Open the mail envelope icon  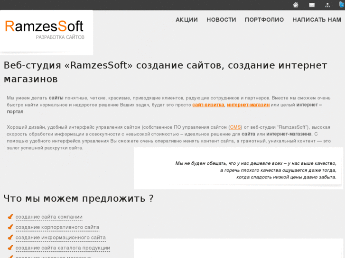(x=312, y=5)
